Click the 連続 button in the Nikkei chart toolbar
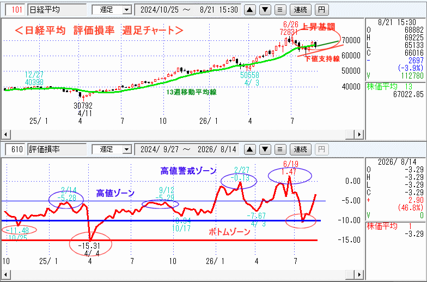This screenshot has height=282, width=427. point(301,10)
